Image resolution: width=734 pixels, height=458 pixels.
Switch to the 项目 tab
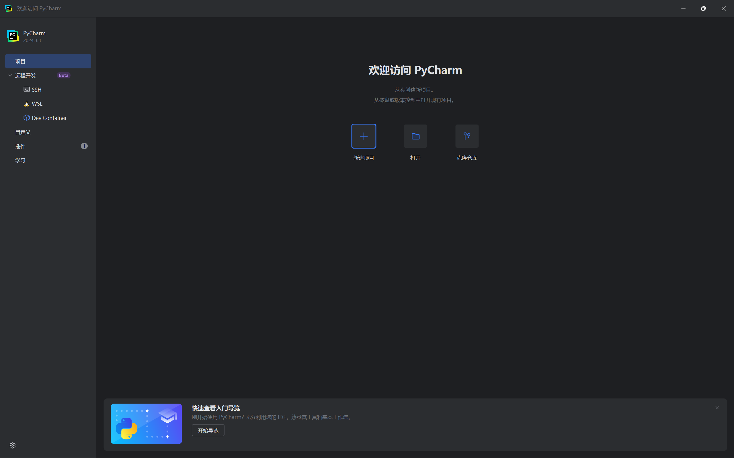pyautogui.click(x=48, y=61)
